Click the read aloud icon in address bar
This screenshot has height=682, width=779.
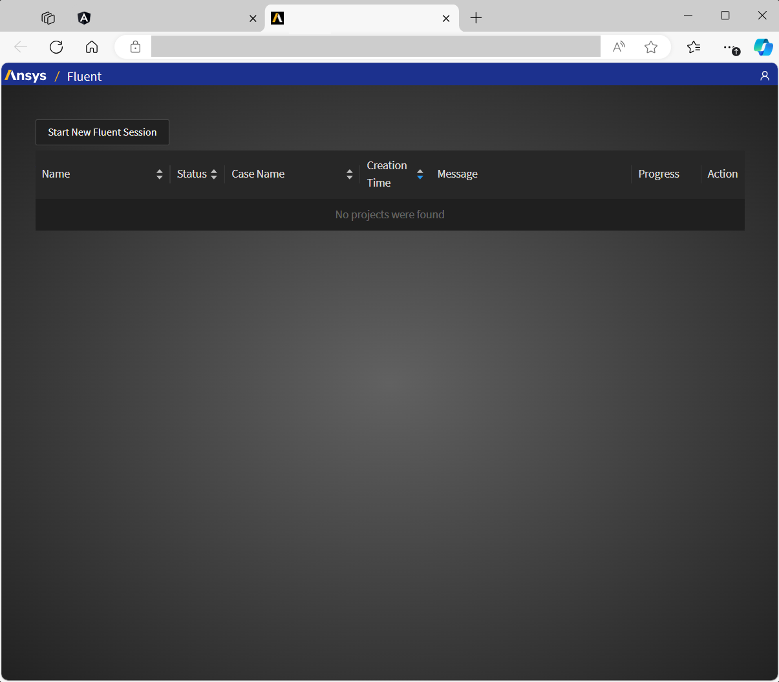(x=618, y=46)
